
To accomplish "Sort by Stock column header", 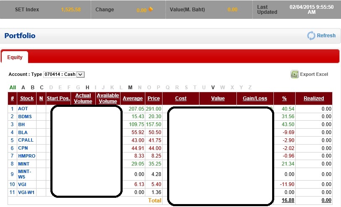I will click(27, 98).
